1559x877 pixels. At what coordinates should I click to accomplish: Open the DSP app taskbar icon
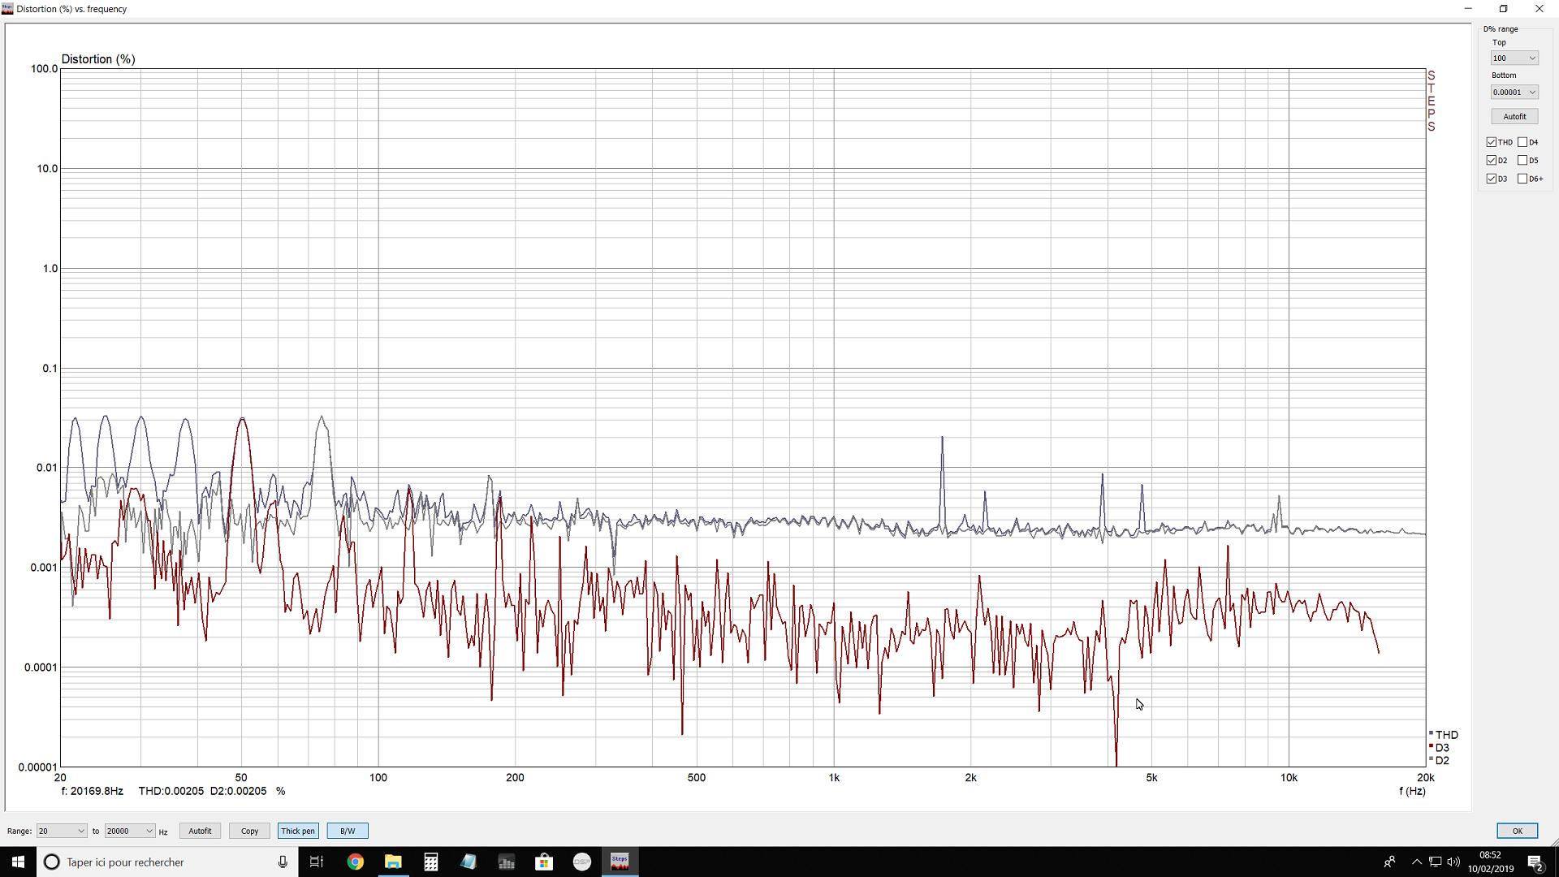click(582, 862)
